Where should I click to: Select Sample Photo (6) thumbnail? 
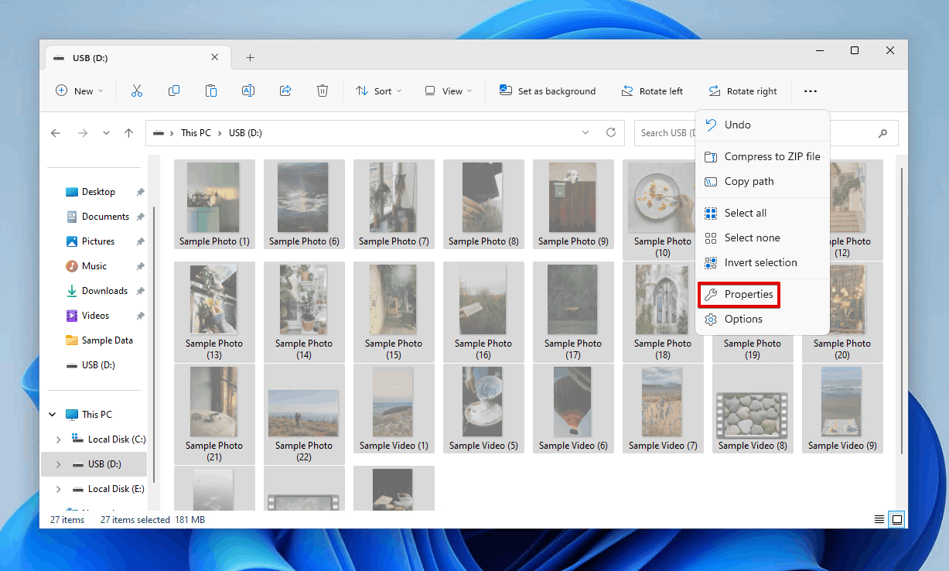[x=304, y=204]
